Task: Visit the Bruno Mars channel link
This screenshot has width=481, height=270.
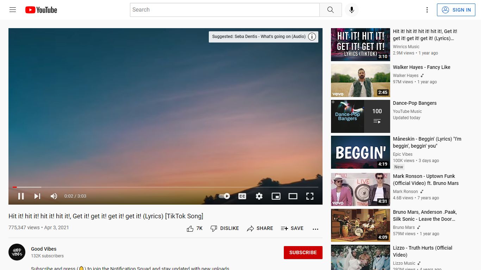Action: [404, 227]
